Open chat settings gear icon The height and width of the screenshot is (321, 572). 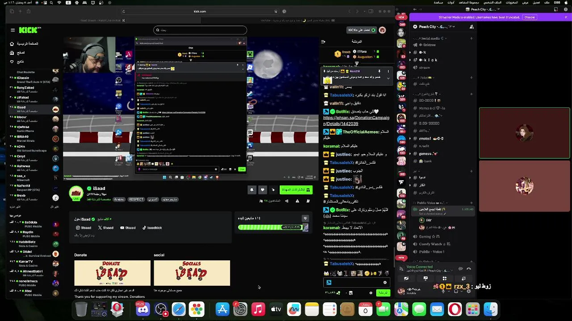[x=370, y=293]
